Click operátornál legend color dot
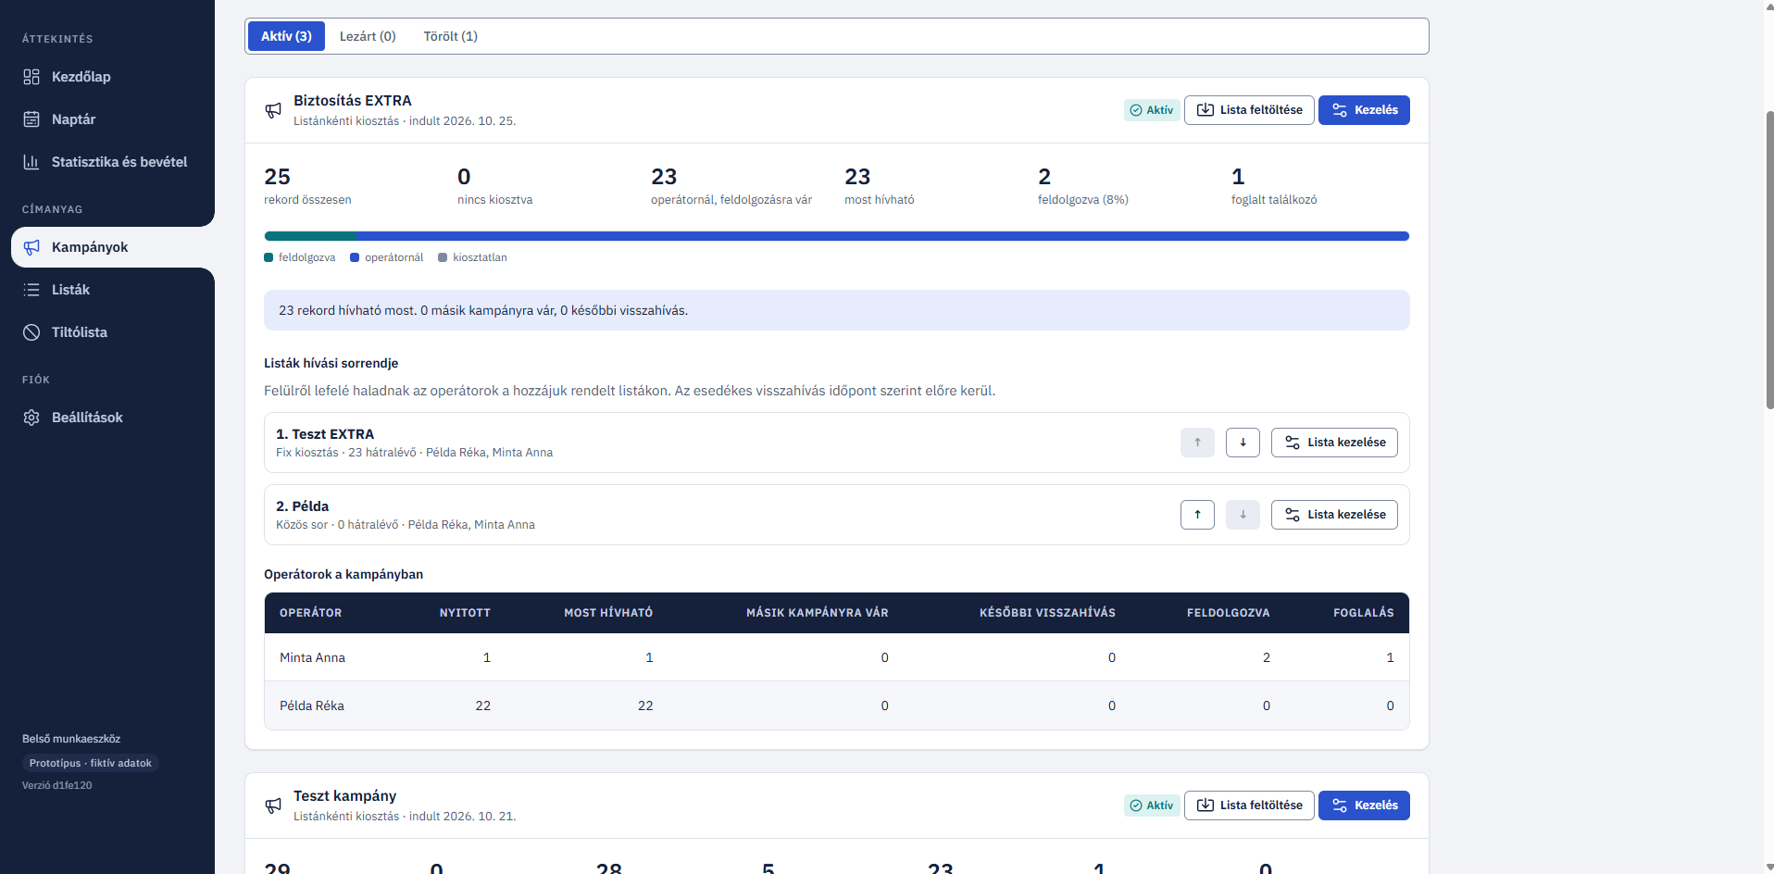 coord(355,257)
